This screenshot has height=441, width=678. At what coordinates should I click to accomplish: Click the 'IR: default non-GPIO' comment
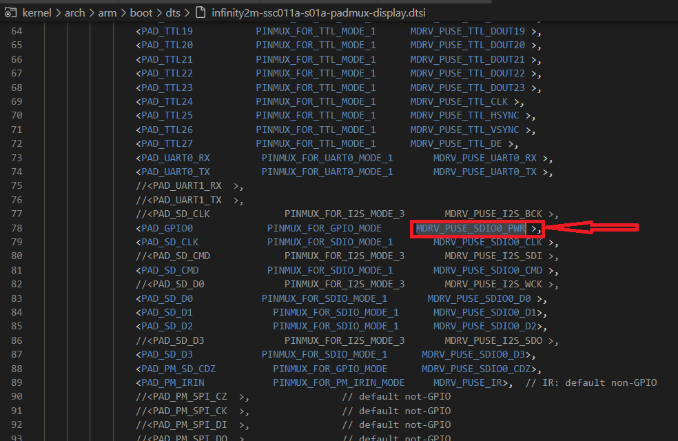coord(590,382)
